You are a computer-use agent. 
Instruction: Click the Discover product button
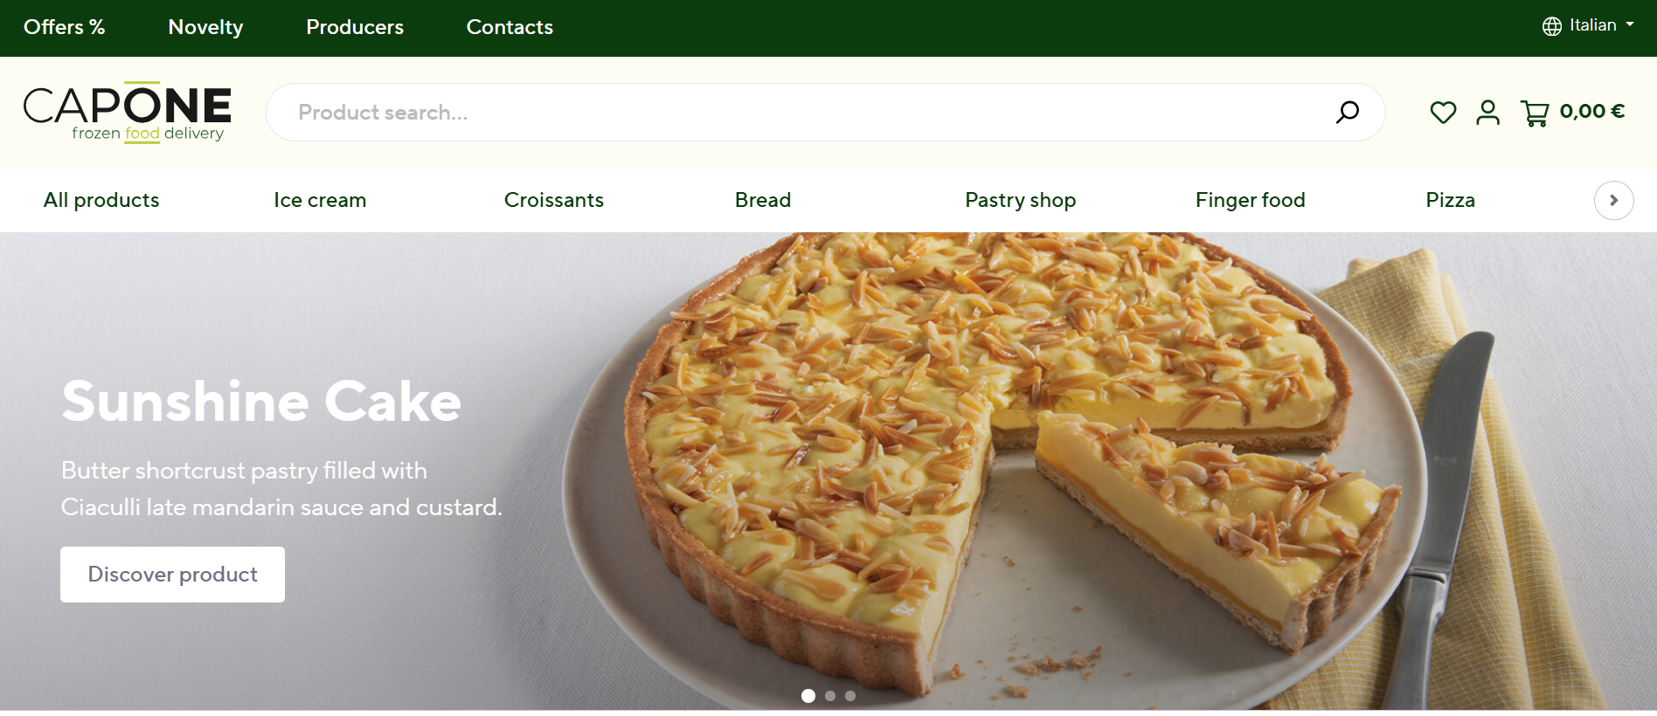click(x=172, y=575)
